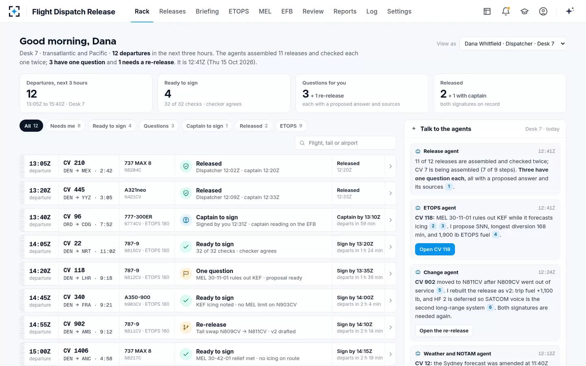Switch to the Briefing tab
Image resolution: width=586 pixels, height=366 pixels.
(207, 11)
